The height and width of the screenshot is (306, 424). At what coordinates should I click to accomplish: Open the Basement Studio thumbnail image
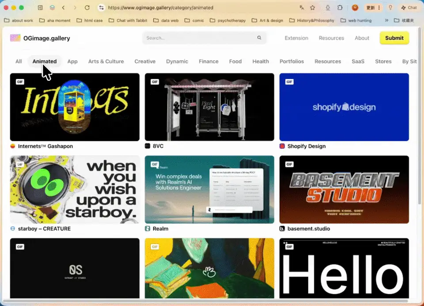344,190
